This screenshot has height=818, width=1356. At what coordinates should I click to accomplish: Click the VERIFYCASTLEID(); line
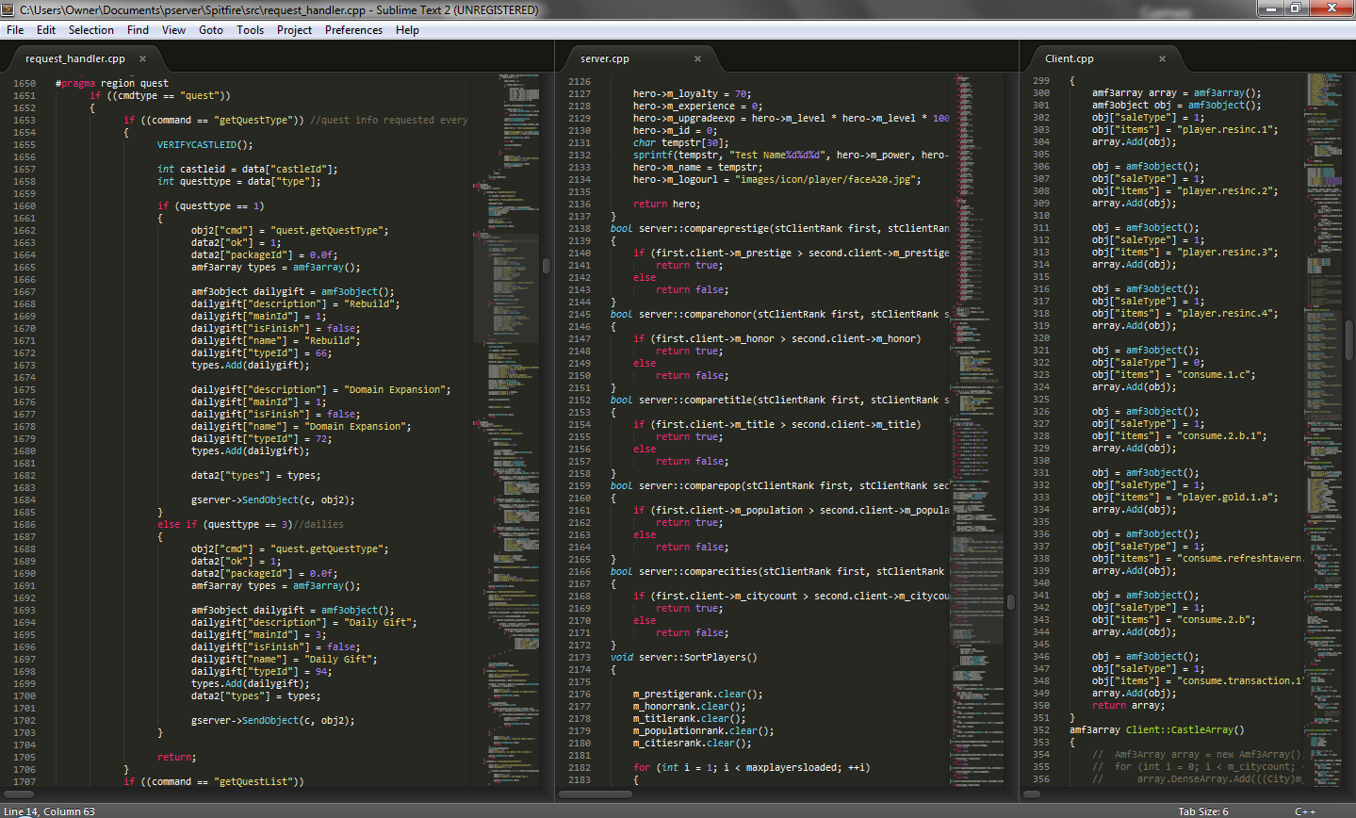coord(204,144)
